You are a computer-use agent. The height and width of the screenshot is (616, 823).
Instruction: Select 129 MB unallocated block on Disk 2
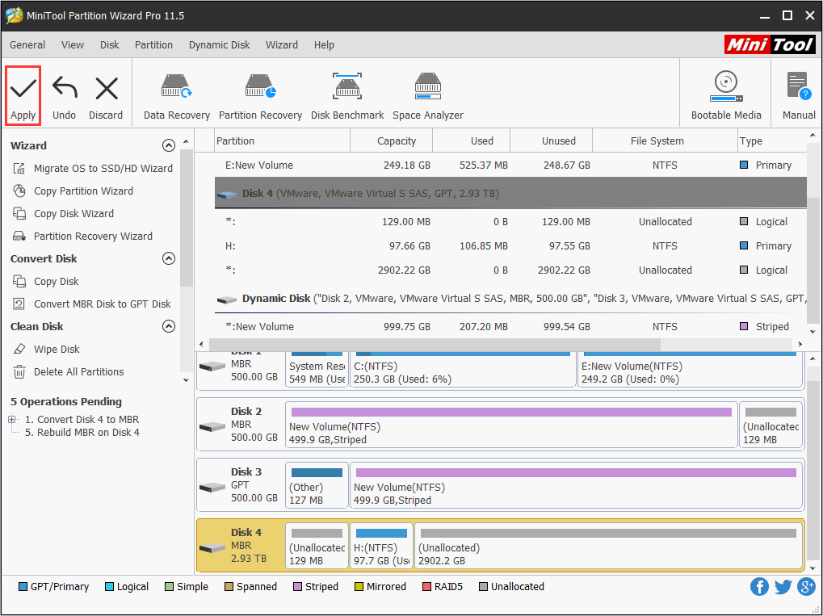pyautogui.click(x=771, y=425)
